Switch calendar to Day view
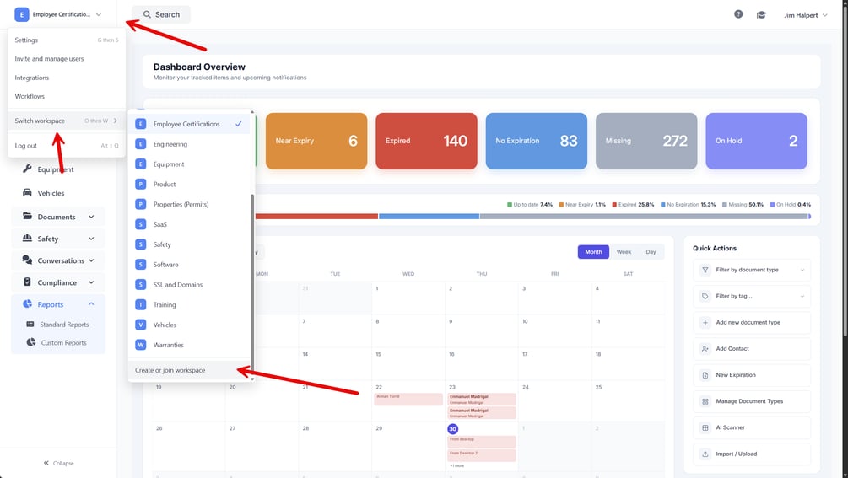848x478 pixels. 651,252
